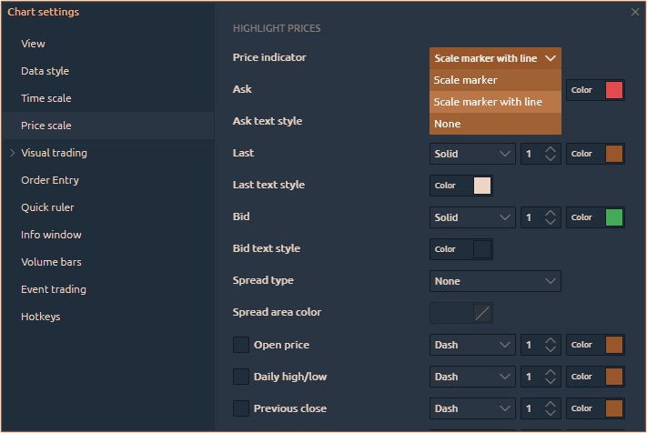Open the Spread type dropdown

[x=495, y=281]
